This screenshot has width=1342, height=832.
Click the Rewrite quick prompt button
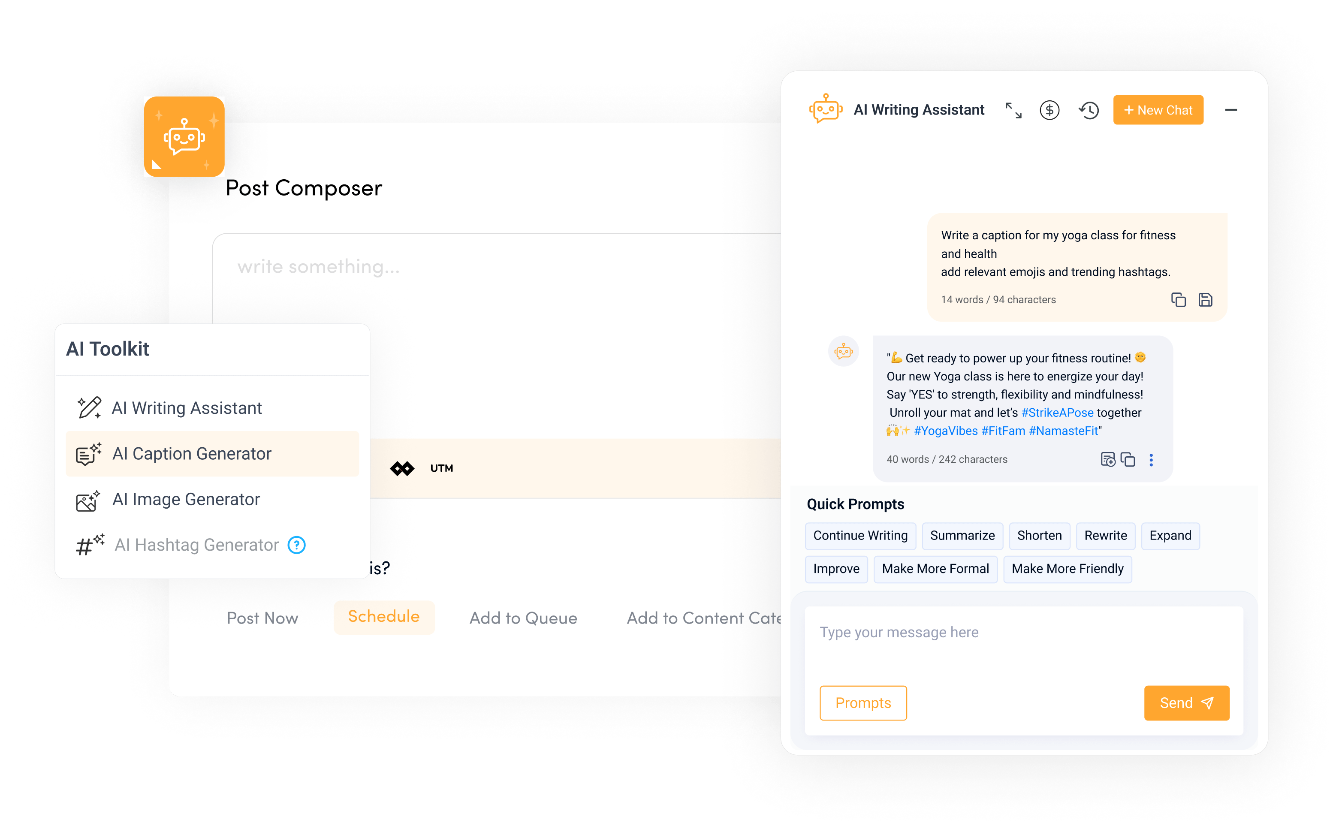pos(1104,536)
